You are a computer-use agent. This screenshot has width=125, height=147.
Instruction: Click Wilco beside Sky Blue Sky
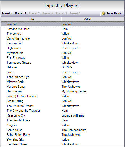(65, 140)
